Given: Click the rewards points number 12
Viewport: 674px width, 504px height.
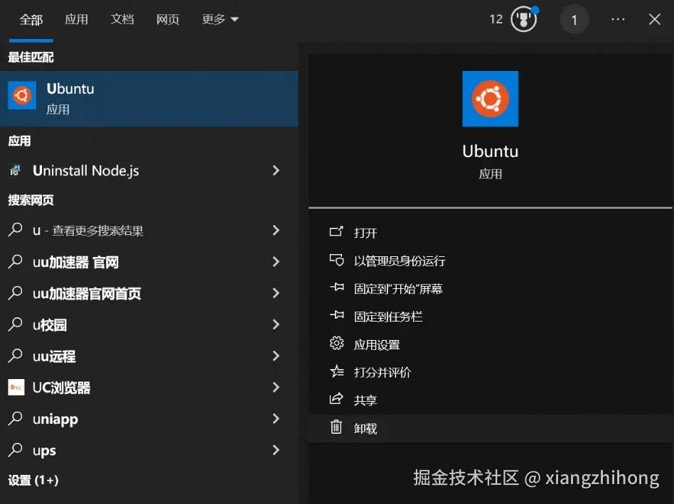Looking at the screenshot, I should (496, 19).
